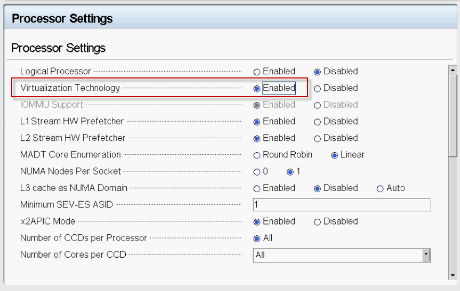Viewport: 460px width, 291px height.
Task: Set L3 cache as NUMA Domain to Auto
Action: 380,189
